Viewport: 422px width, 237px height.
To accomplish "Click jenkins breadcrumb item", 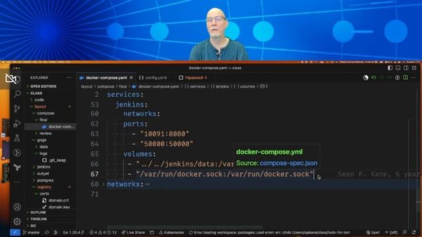I will [x=222, y=86].
